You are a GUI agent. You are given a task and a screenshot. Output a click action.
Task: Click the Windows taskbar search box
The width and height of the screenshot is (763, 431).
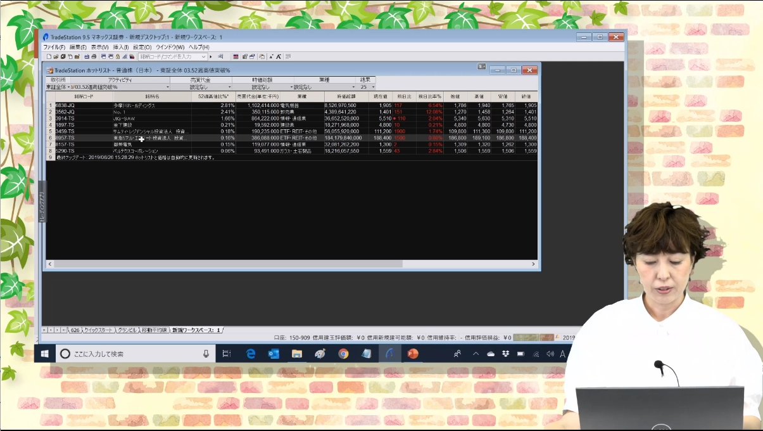[136, 354]
